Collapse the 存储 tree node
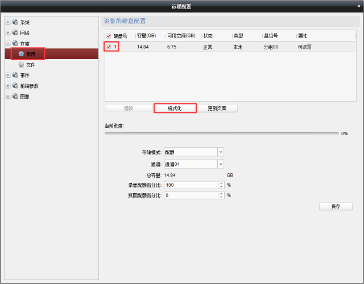This screenshot has height=284, width=364. 7,43
